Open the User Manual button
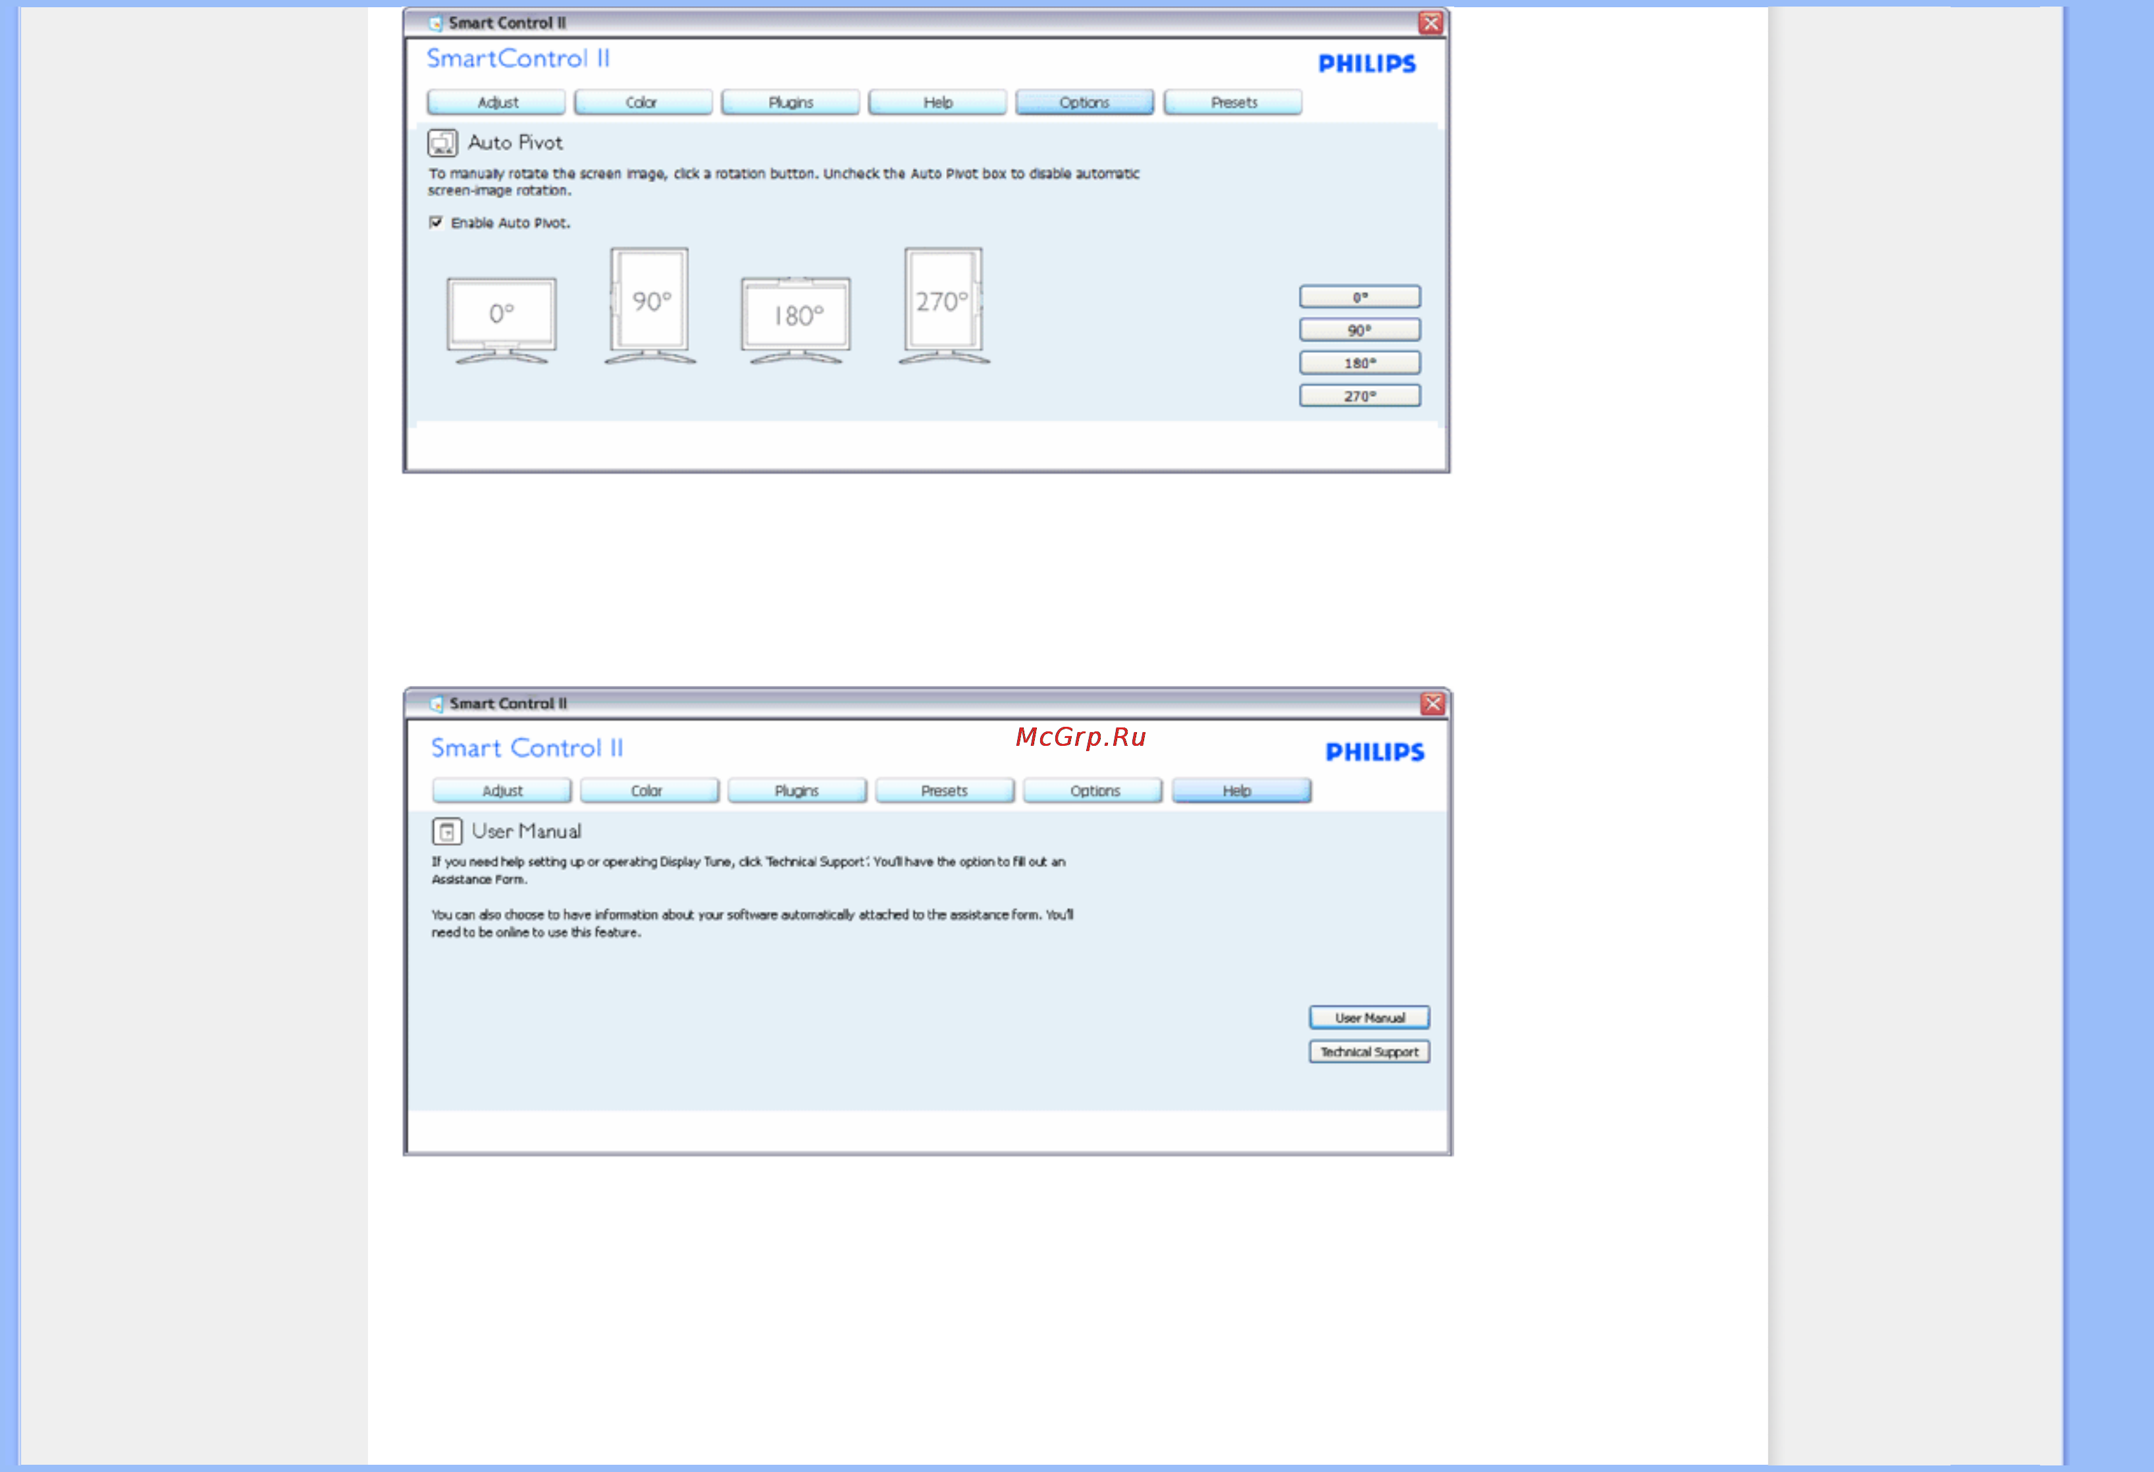The height and width of the screenshot is (1472, 2154). pyautogui.click(x=1369, y=1018)
